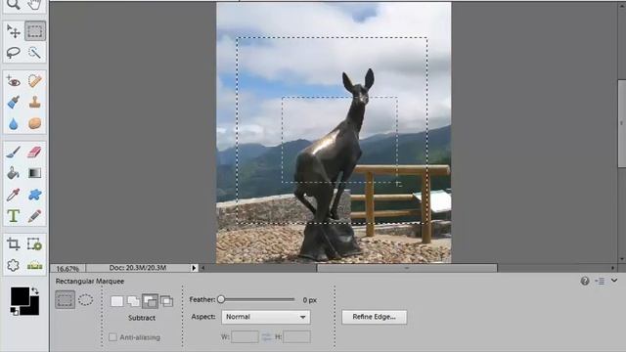Set selection mode to New
Image resolution: width=626 pixels, height=352 pixels.
point(117,301)
